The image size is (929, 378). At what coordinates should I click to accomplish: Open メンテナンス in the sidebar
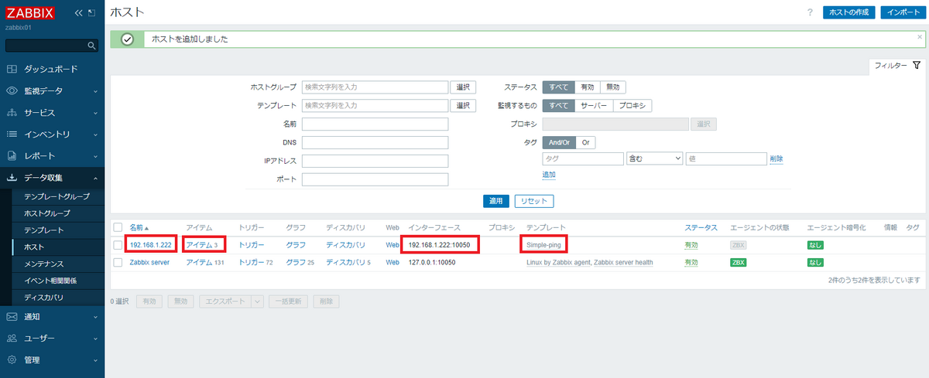[43, 264]
